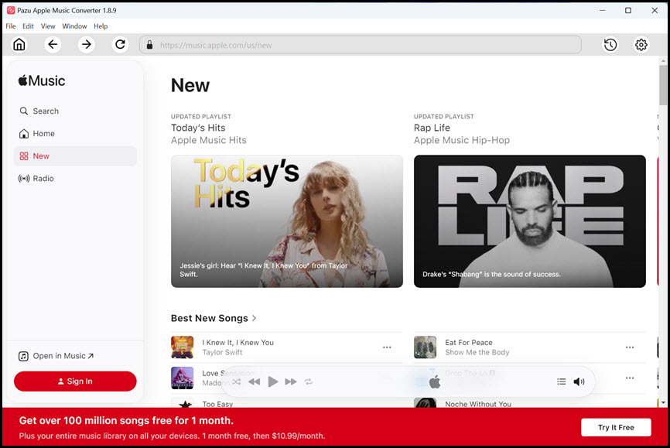Click the song title 'I Knew It, I Knew You'
Image resolution: width=670 pixels, height=448 pixels.
click(x=238, y=343)
